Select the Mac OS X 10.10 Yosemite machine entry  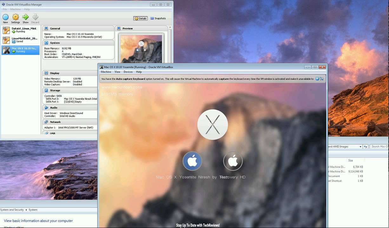point(21,50)
